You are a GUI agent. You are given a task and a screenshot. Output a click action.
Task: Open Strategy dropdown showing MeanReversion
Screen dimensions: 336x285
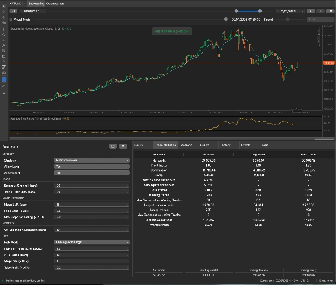point(92,160)
